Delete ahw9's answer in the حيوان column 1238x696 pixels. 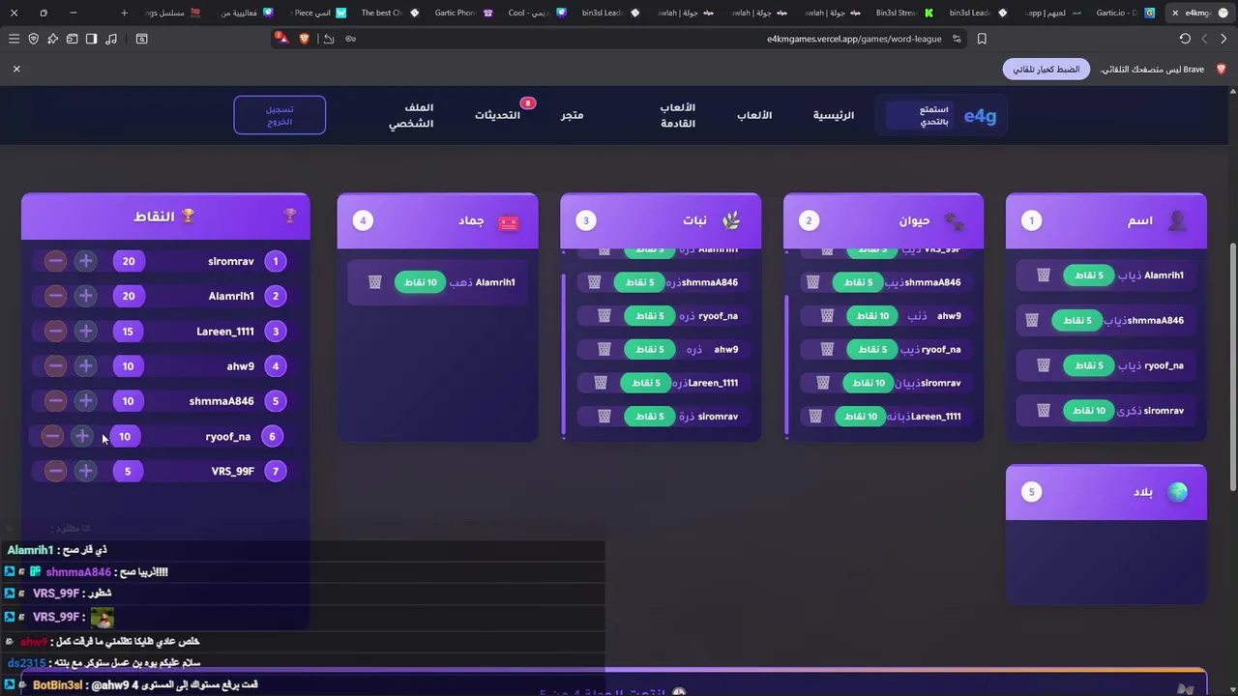point(827,316)
